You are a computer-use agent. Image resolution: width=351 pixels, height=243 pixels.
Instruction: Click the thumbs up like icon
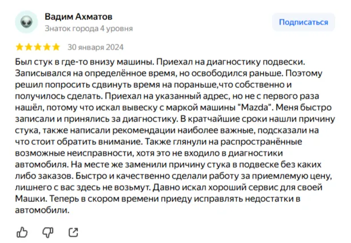pyautogui.click(x=22, y=232)
